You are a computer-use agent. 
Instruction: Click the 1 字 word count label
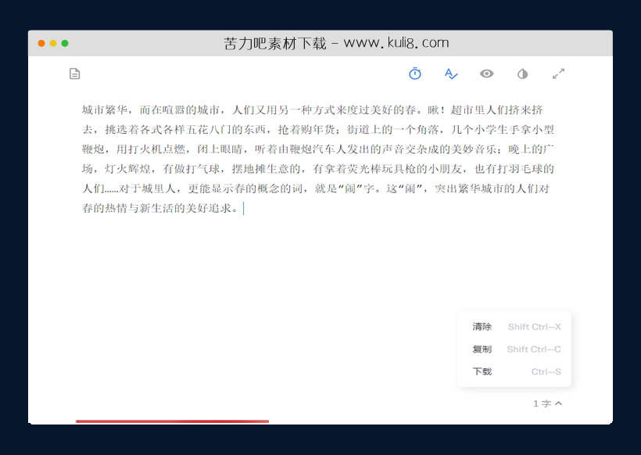(542, 403)
